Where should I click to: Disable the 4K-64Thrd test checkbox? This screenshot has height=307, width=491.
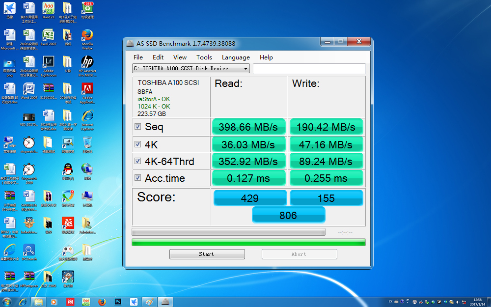(x=138, y=161)
